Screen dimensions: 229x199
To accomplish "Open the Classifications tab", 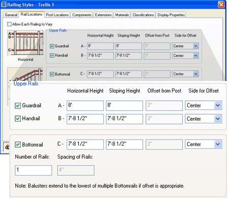I will pos(143,15).
